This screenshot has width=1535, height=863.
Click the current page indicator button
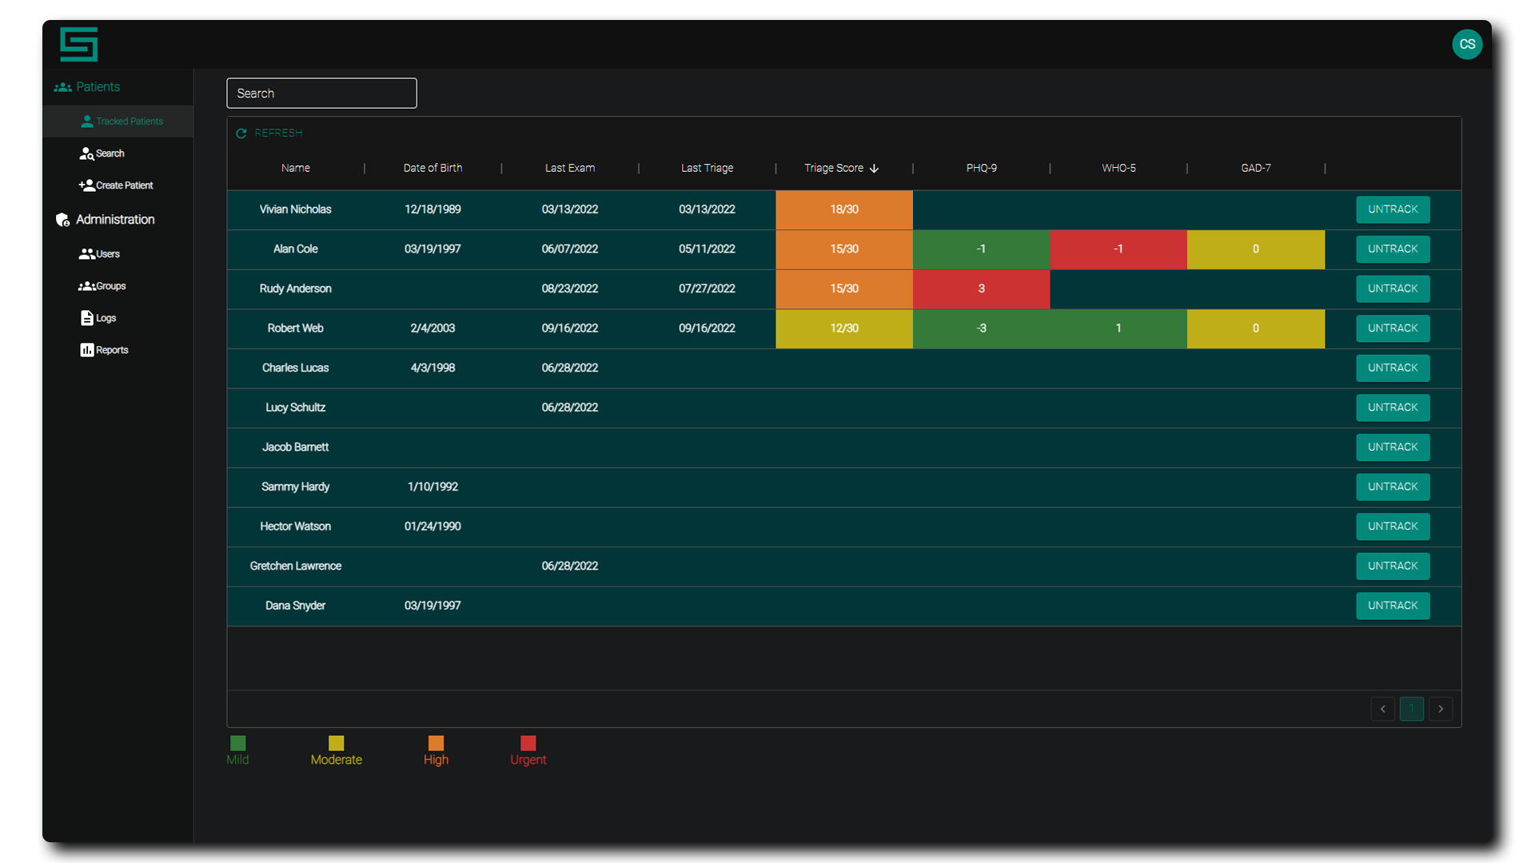1412,709
